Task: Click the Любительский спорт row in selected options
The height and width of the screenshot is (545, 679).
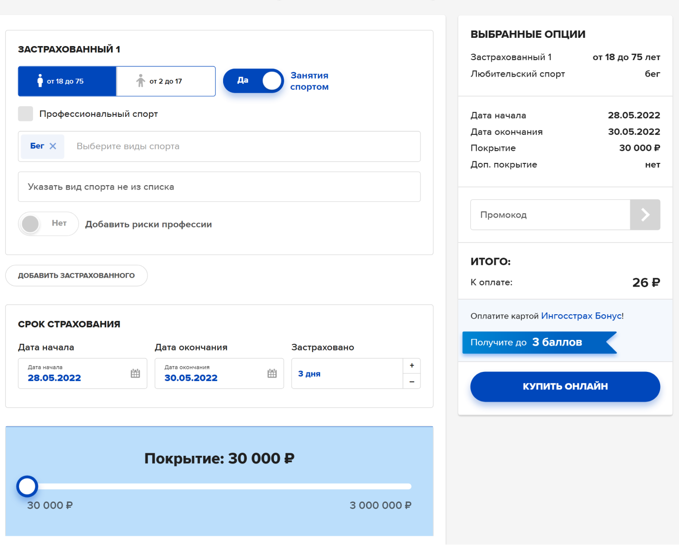Action: coord(565,74)
